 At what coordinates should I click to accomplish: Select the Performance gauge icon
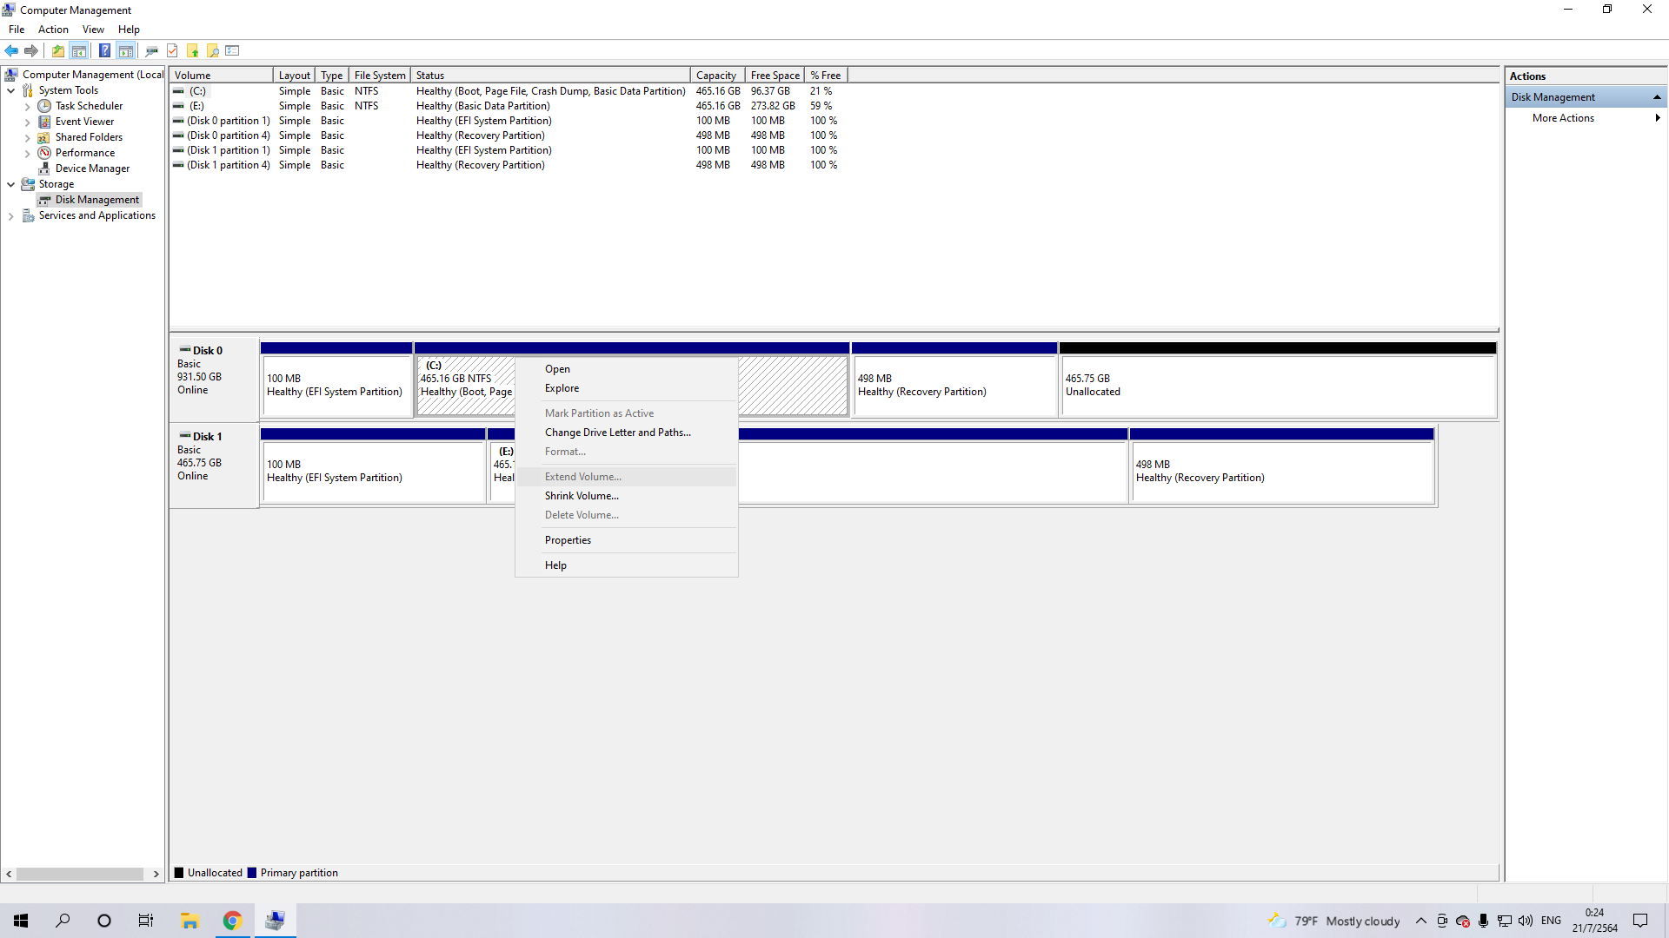[x=44, y=153]
